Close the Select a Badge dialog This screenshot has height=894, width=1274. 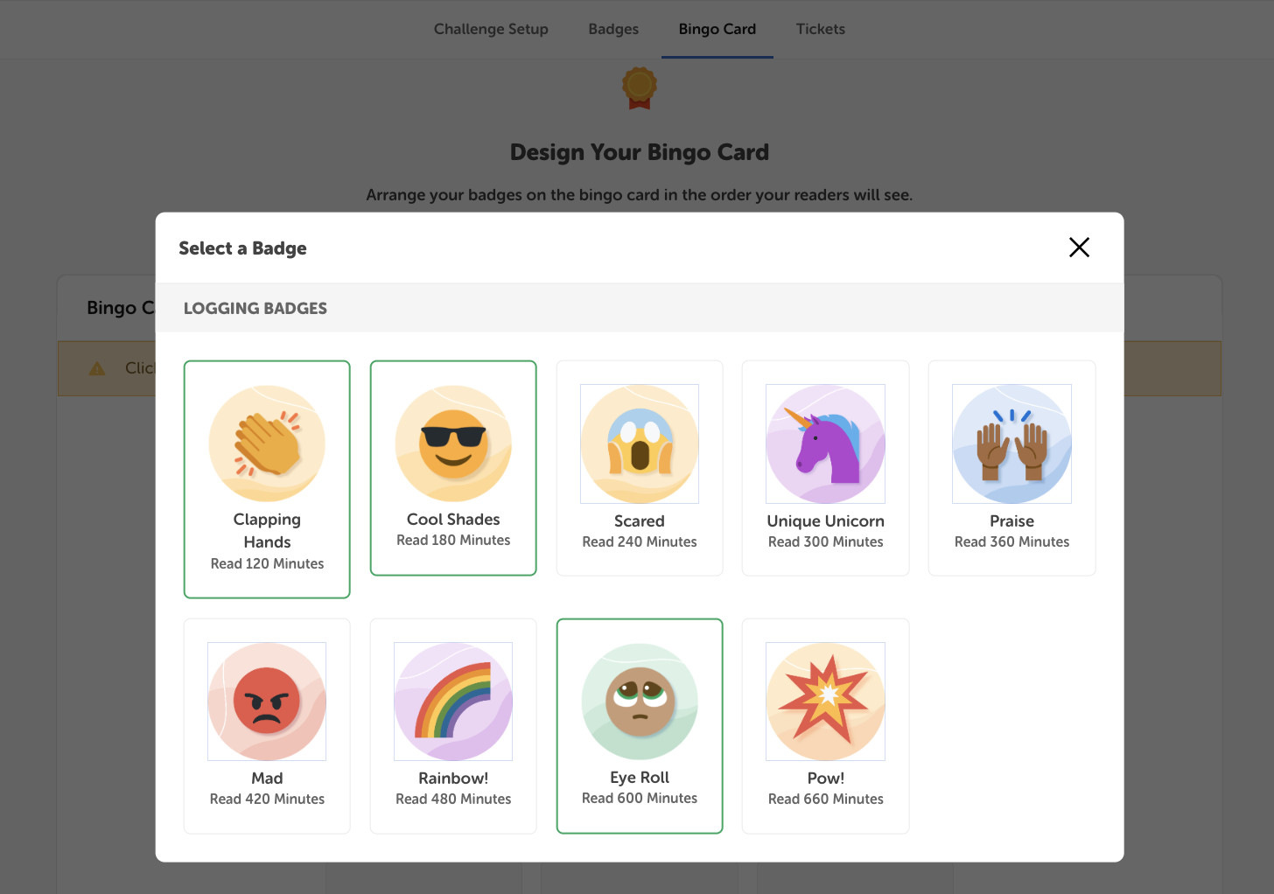[x=1079, y=248]
